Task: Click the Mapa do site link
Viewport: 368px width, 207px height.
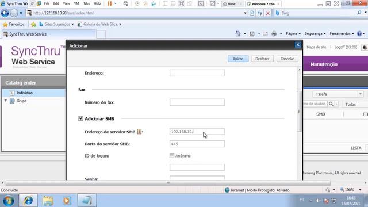Action: 316,47
